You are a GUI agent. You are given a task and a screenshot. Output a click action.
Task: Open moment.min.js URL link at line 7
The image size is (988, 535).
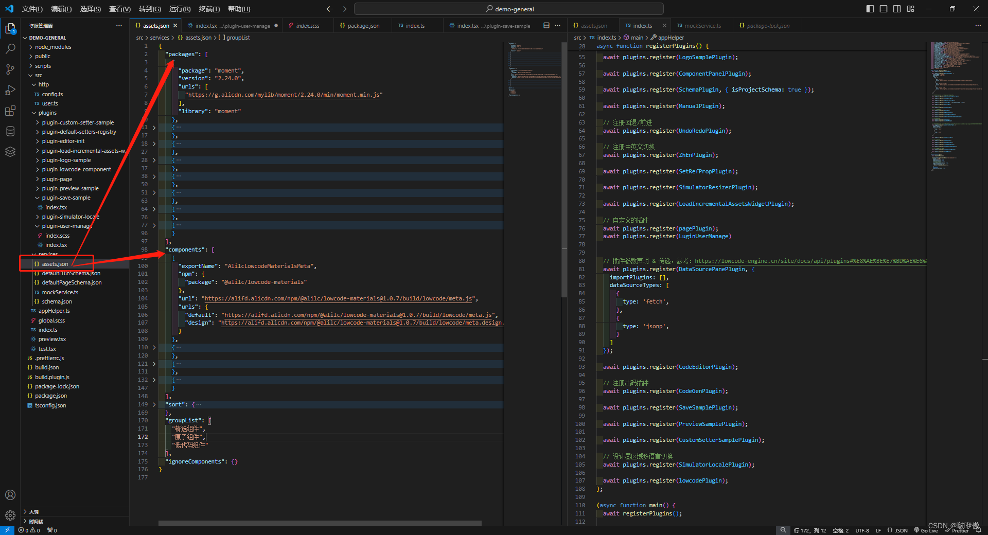[x=284, y=95]
